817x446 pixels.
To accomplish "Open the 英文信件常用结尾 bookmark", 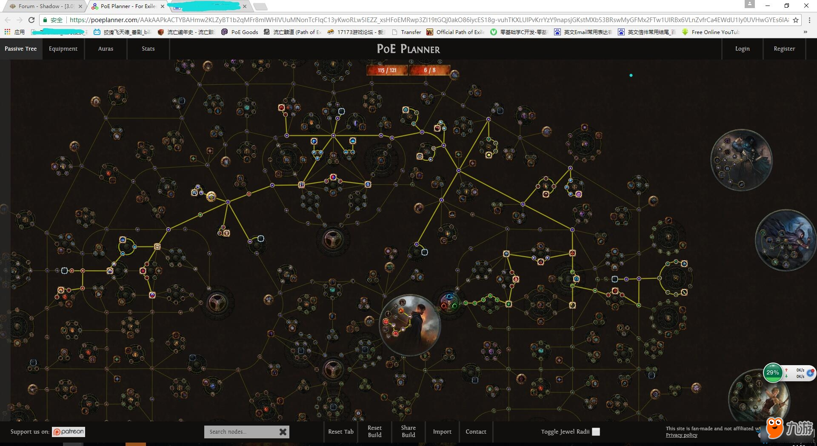I will click(x=647, y=32).
